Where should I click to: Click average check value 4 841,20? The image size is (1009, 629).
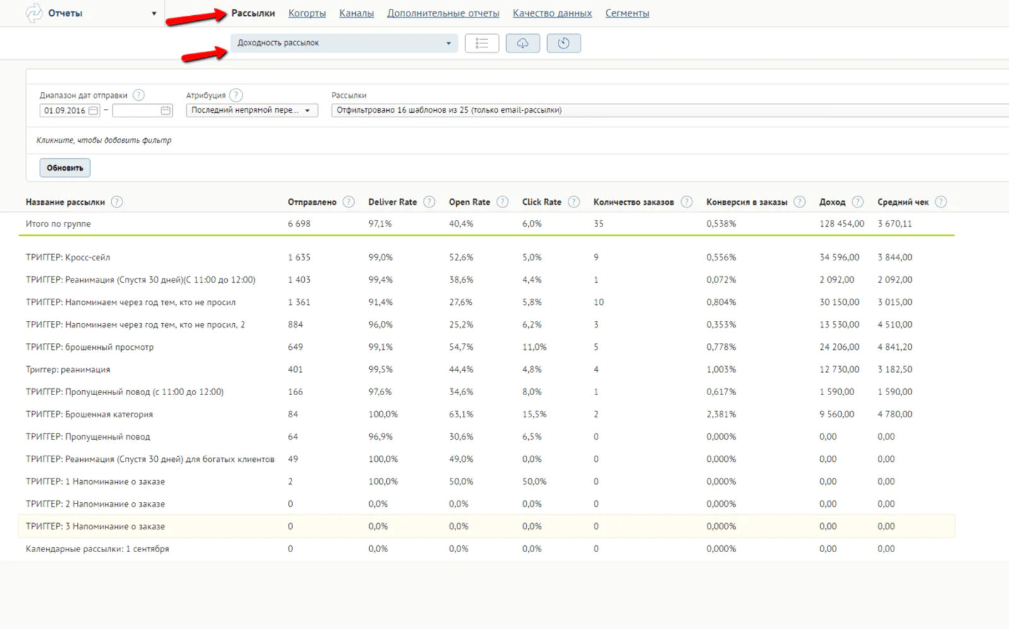[x=895, y=347]
